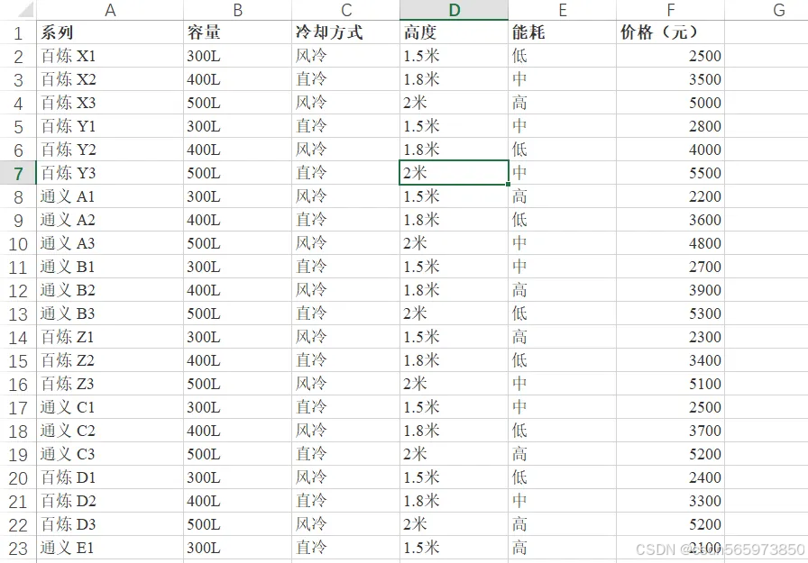Select the cell 百炼 D2
The image size is (808, 563).
[x=110, y=501]
